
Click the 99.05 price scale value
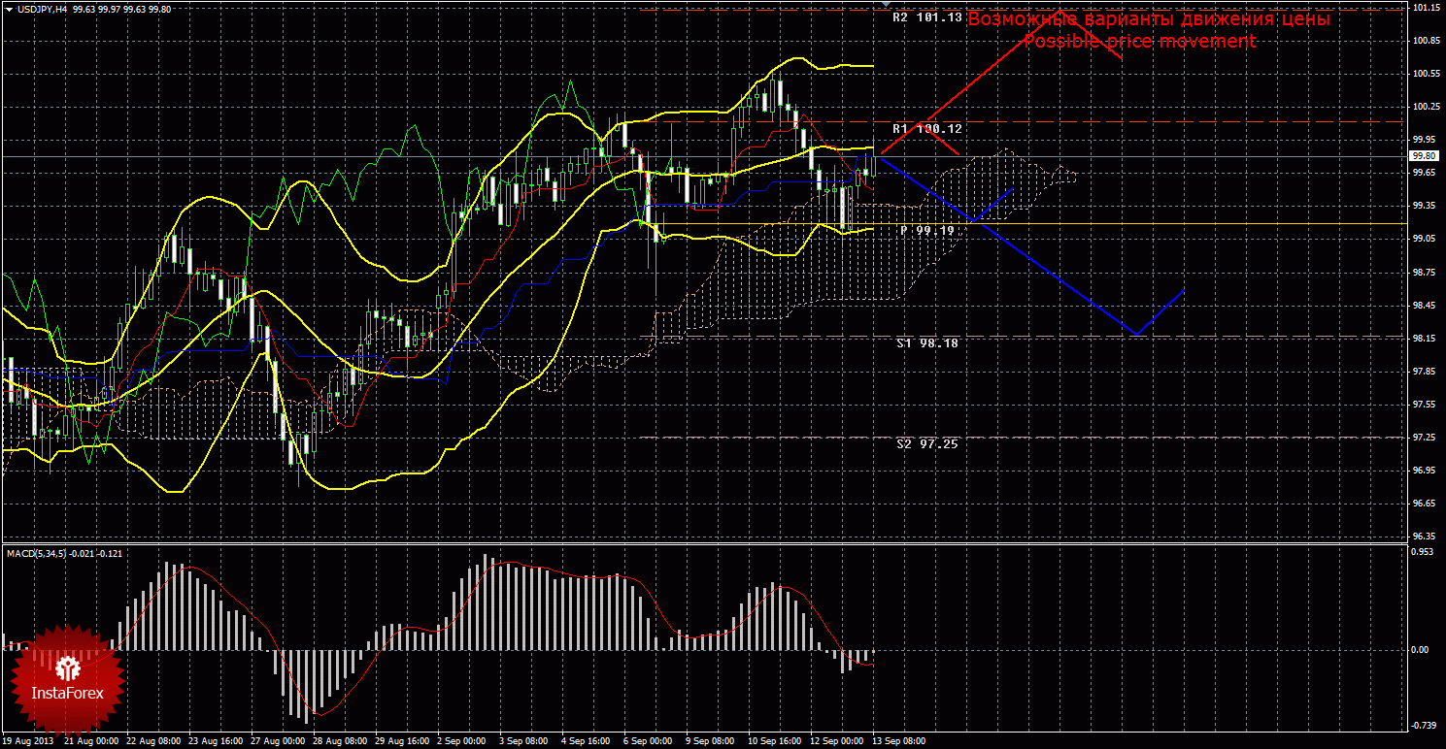(1426, 239)
